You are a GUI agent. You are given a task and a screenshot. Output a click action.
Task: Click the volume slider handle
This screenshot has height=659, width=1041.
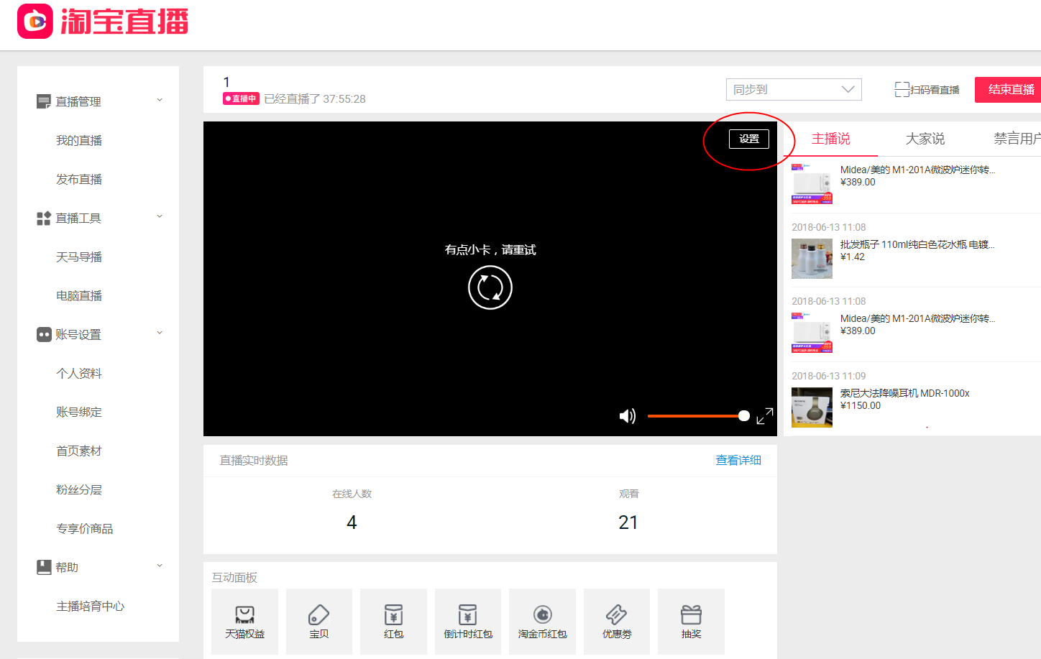(744, 416)
